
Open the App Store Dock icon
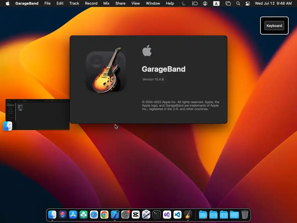coord(73,215)
